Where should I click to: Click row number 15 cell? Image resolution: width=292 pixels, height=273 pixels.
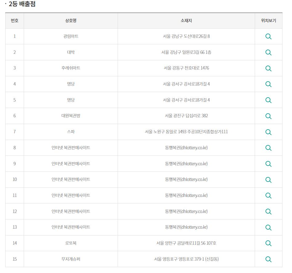(x=14, y=259)
